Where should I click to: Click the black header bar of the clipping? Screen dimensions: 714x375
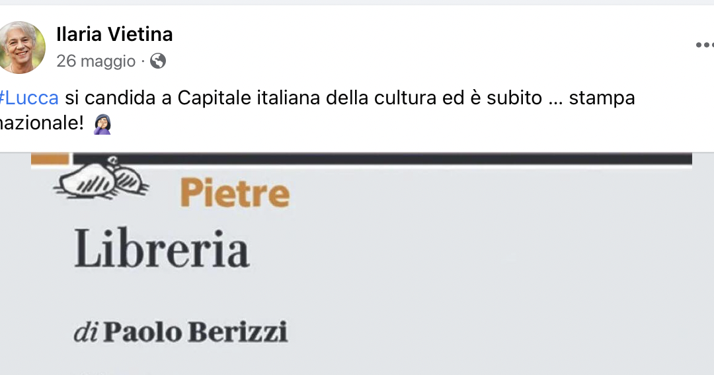click(383, 158)
